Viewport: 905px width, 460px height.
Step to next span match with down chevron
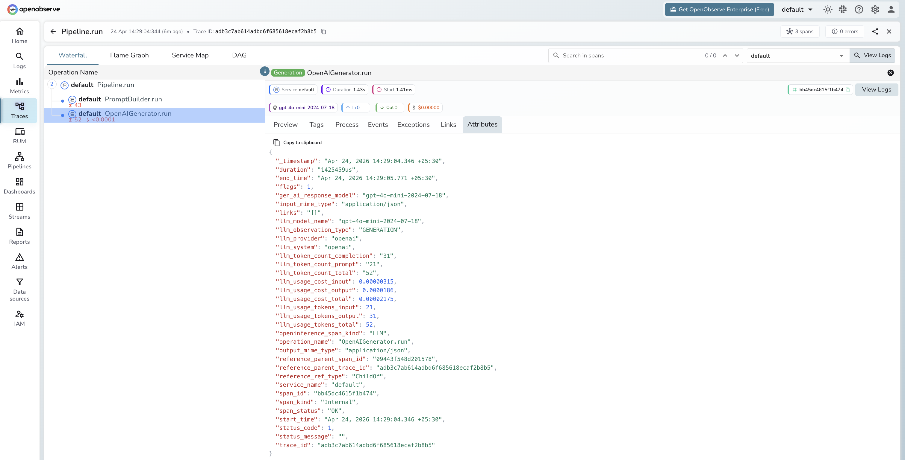coord(737,55)
